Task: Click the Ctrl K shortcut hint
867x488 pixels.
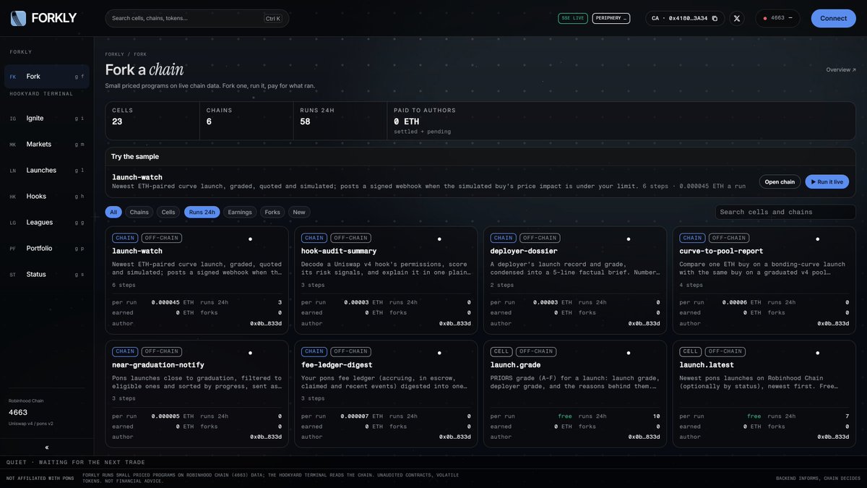Action: [x=273, y=19]
